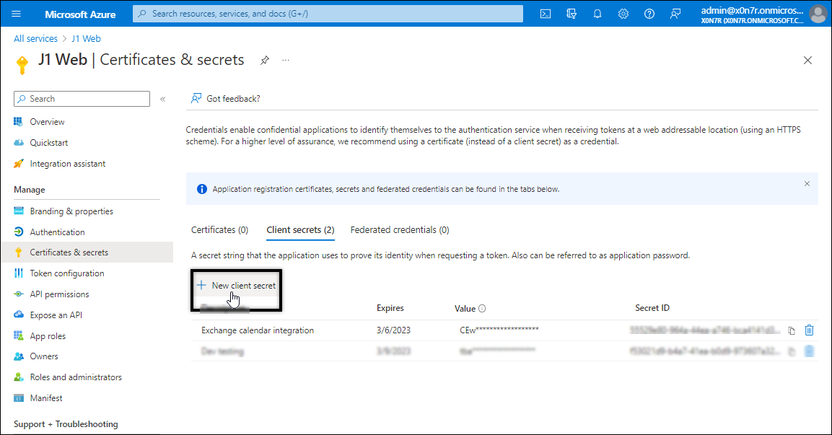832x435 pixels.
Task: Click New client secret button
Action: click(x=236, y=286)
